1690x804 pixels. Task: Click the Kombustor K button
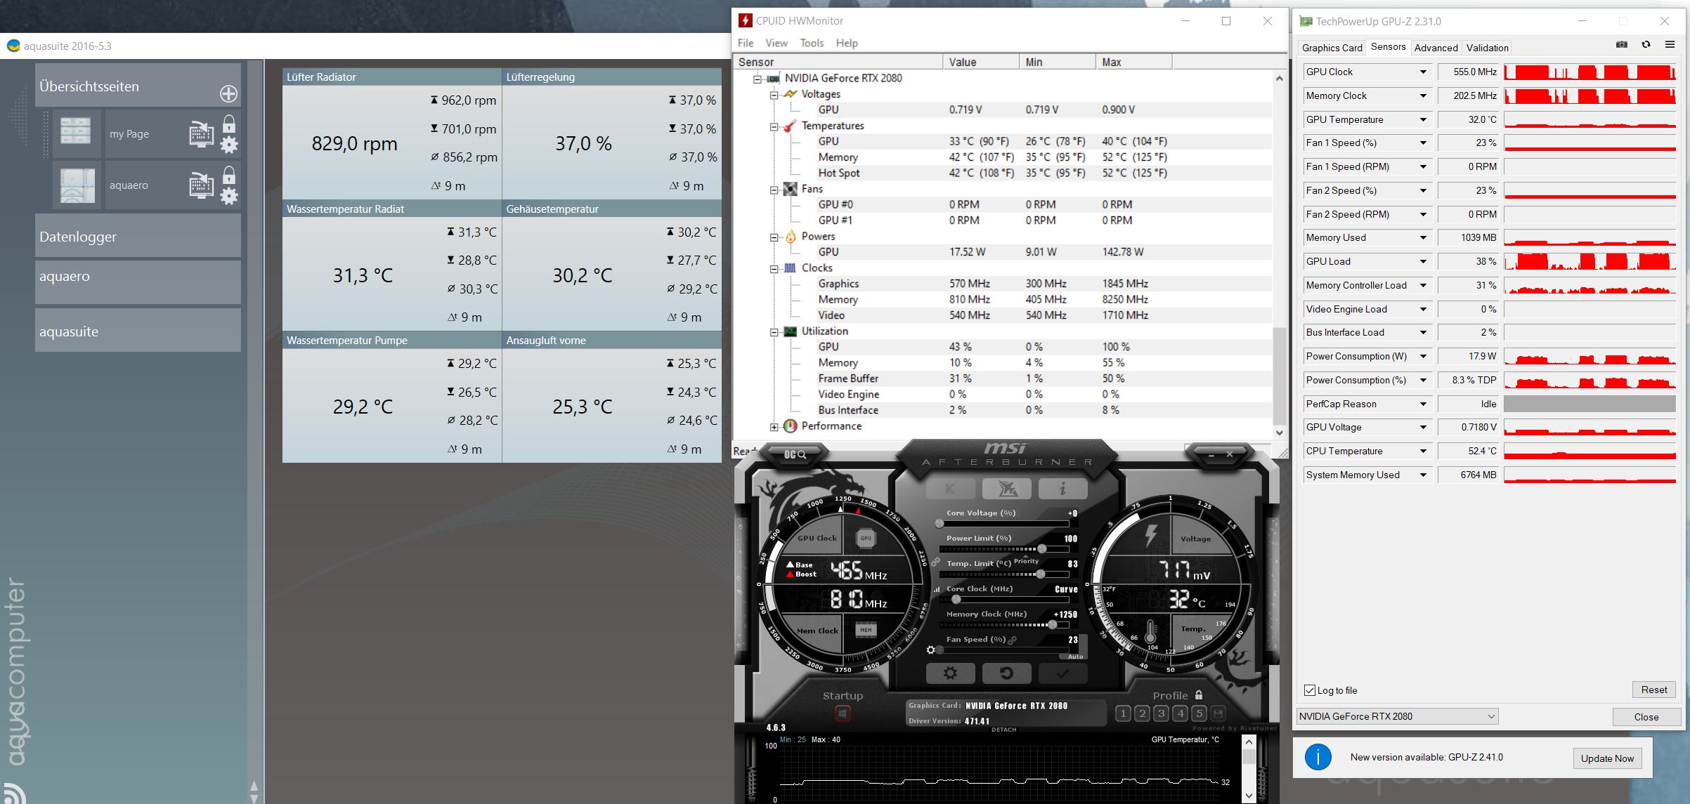click(x=950, y=489)
